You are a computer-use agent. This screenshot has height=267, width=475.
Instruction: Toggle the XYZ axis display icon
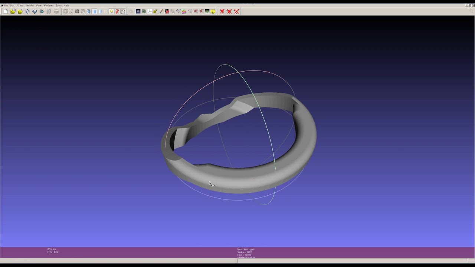coord(150,11)
